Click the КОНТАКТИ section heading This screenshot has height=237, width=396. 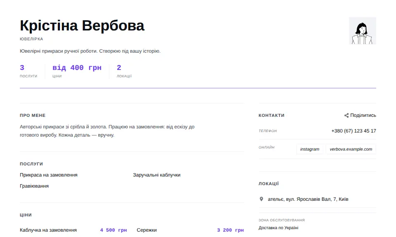point(271,115)
